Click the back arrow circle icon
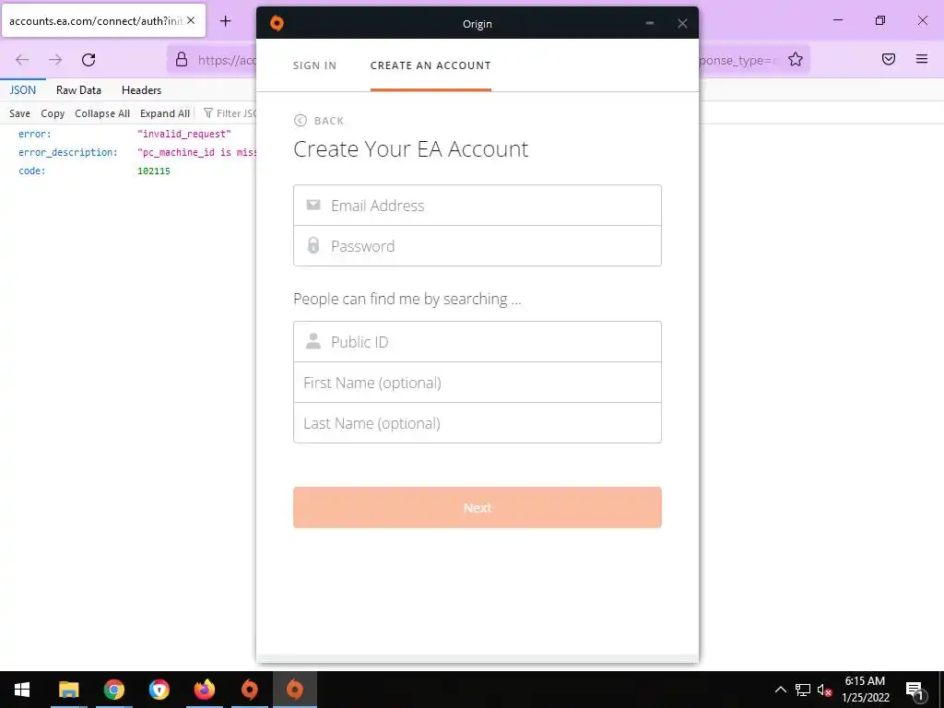 tap(300, 121)
